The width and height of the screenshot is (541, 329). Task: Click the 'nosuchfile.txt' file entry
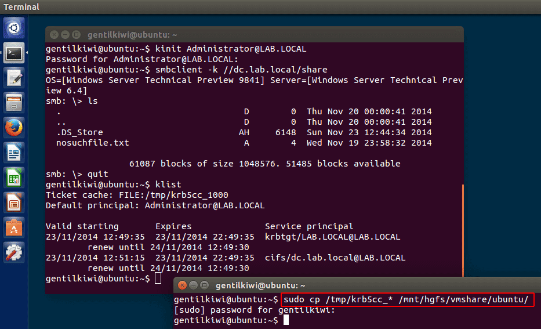[x=92, y=143]
